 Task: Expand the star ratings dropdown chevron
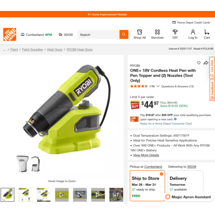[158, 86]
